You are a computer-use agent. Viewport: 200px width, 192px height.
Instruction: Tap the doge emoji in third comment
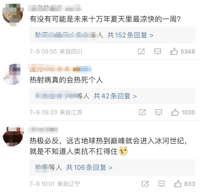coord(123,151)
